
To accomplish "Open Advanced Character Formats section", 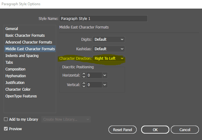I will (x=29, y=42).
